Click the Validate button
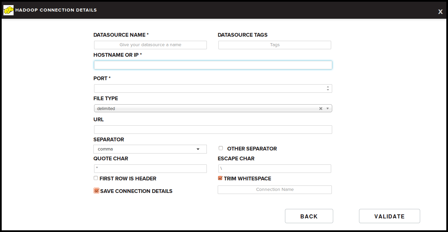The image size is (448, 232). 390,216
